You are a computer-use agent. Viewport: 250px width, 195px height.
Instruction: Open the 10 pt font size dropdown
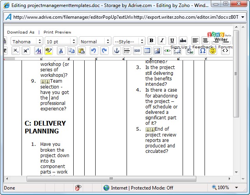click(61, 42)
